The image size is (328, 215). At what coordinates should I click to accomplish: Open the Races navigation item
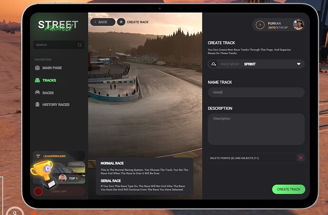(x=44, y=93)
